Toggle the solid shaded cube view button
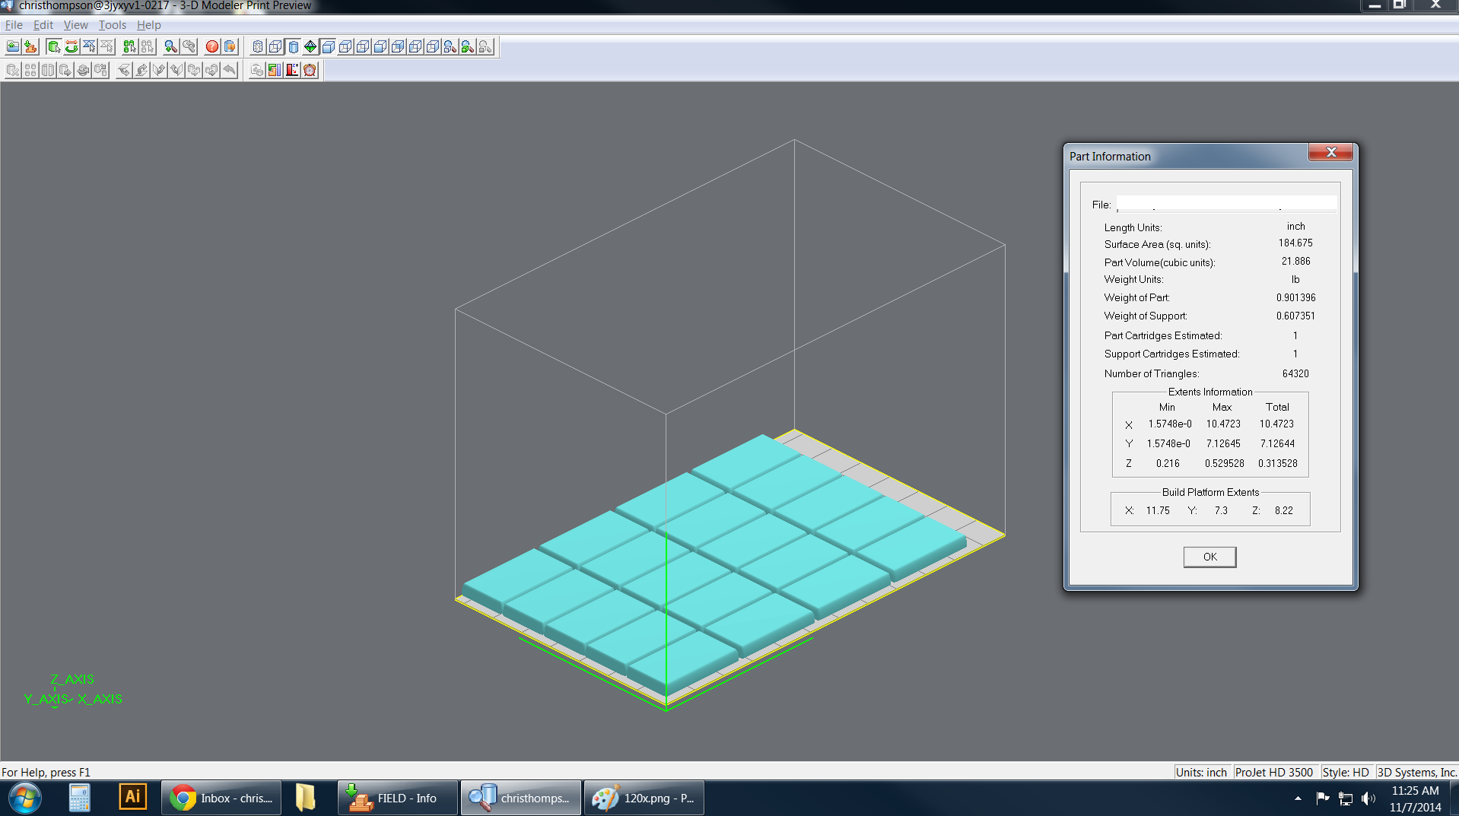Viewport: 1459px width, 816px height. [328, 47]
